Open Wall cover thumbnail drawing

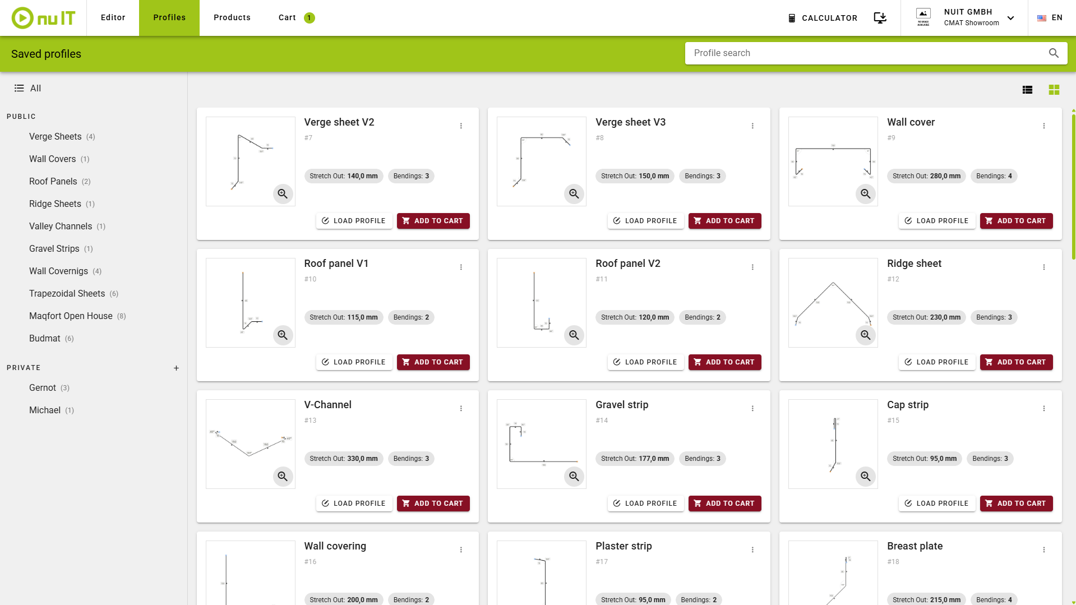833,161
